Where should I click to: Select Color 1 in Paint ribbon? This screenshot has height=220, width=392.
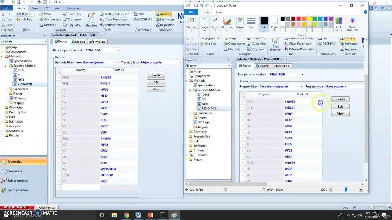click(264, 24)
